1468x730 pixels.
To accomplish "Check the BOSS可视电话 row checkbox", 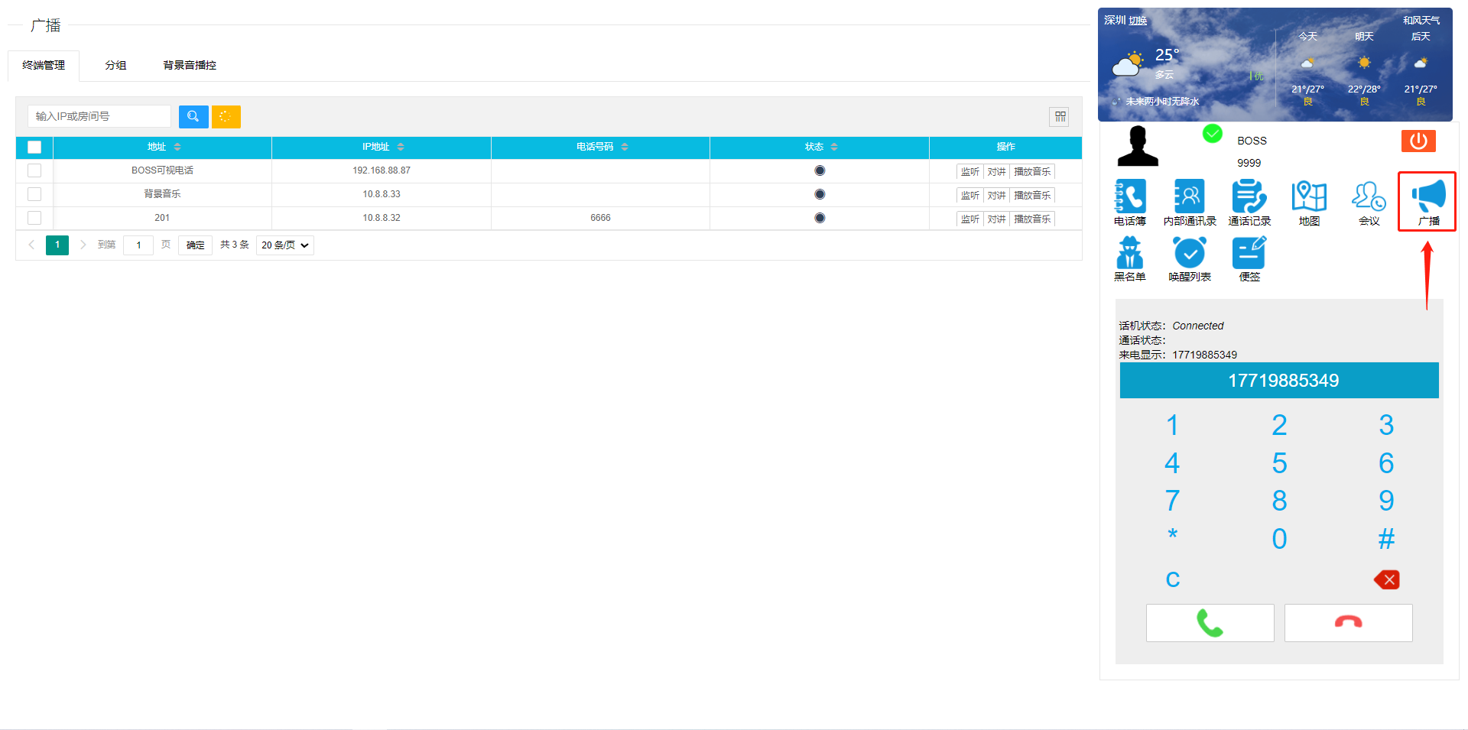I will click(34, 170).
